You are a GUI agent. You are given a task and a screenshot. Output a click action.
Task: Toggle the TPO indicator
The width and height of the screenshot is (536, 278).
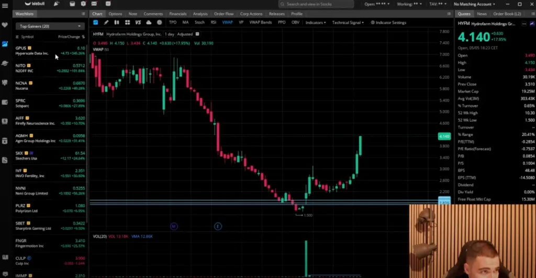tap(173, 22)
